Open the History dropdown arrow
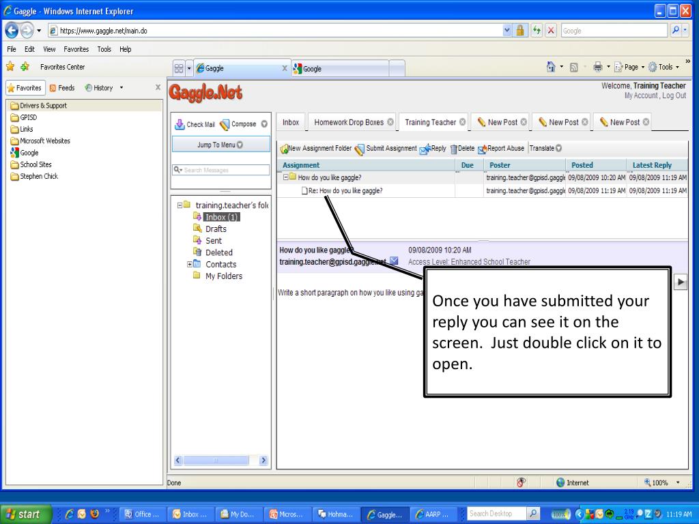The image size is (699, 524). (x=122, y=88)
